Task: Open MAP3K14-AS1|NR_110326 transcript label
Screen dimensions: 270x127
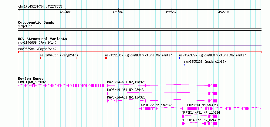Action: coord(126,82)
